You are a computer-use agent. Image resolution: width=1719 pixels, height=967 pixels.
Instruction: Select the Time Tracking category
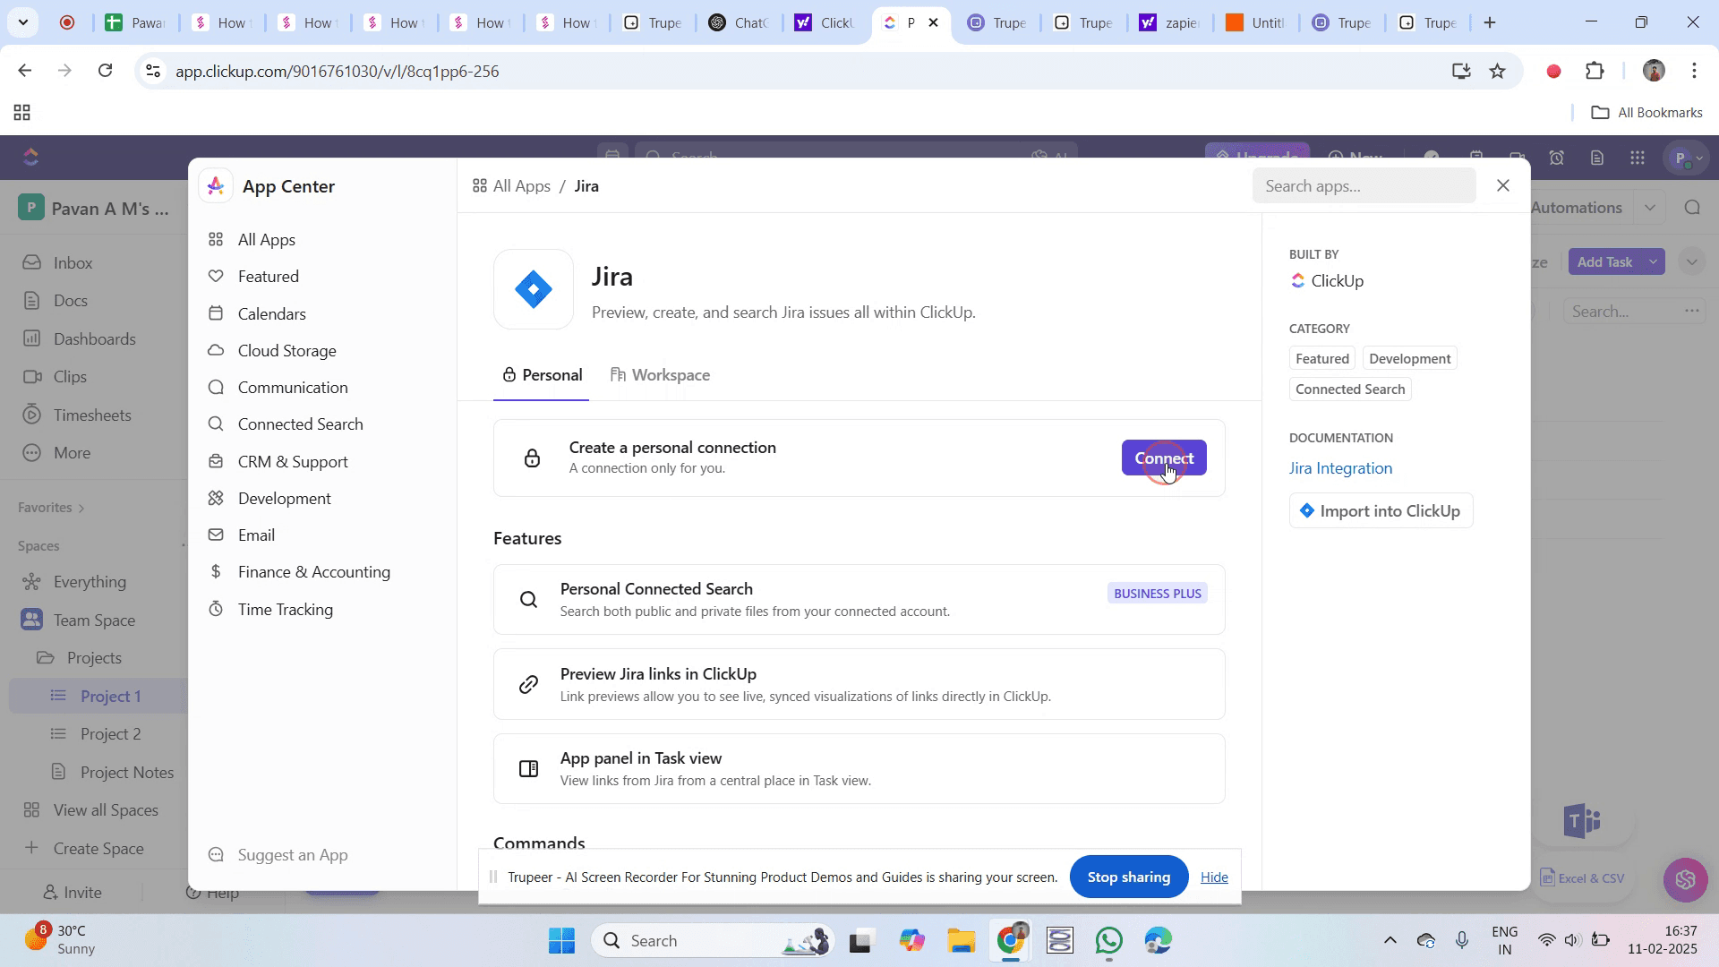[x=285, y=610]
